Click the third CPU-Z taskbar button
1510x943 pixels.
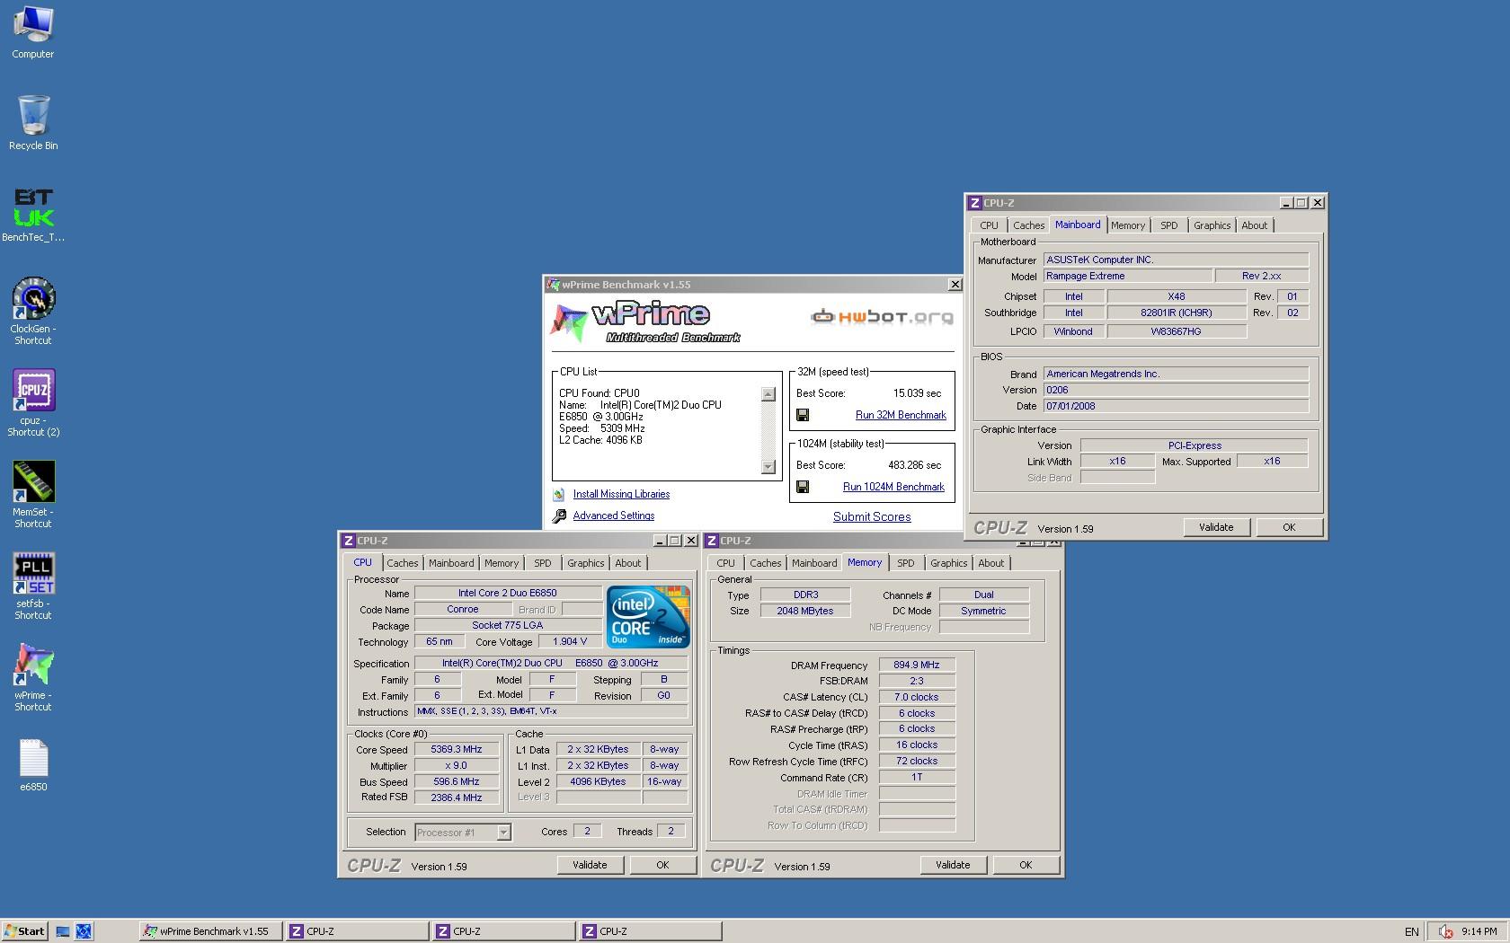pyautogui.click(x=650, y=931)
